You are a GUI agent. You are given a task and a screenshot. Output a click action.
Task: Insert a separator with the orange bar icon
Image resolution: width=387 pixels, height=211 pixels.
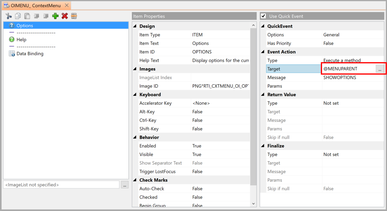pyautogui.click(x=74, y=16)
